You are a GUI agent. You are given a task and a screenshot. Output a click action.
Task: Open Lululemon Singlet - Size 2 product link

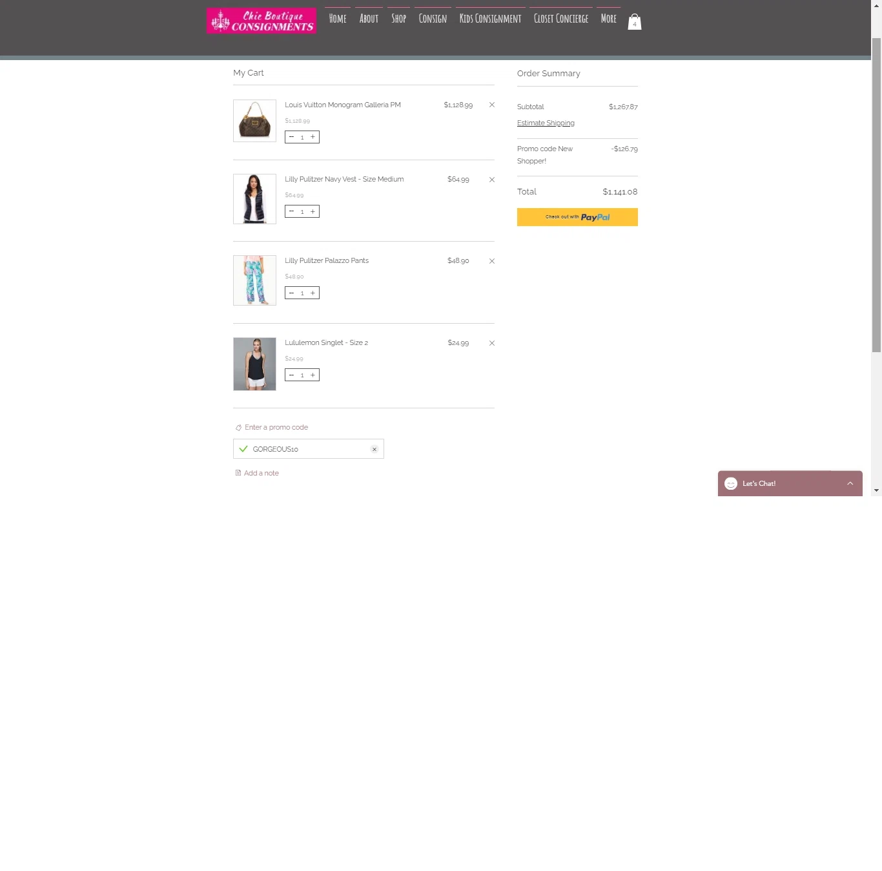[x=326, y=342]
